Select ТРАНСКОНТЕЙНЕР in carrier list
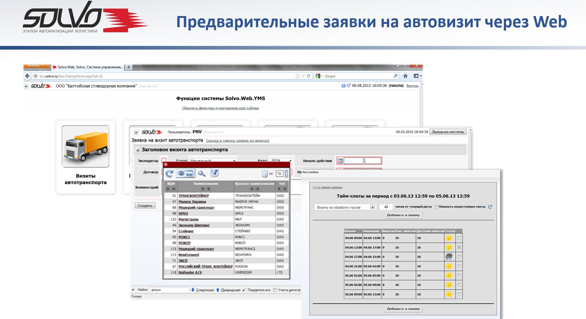The height and width of the screenshot is (319, 586). tap(193, 196)
